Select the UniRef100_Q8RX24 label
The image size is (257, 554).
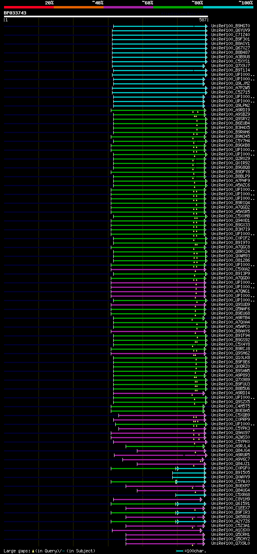[x=230, y=251]
